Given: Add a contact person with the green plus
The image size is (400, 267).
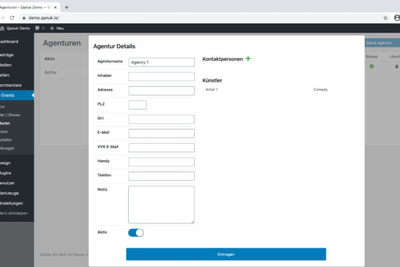Looking at the screenshot, I should [x=248, y=59].
